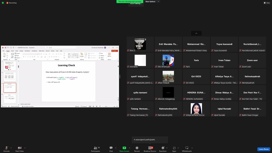The image size is (272, 153).
Task: Click Irvan Toban participant tile
Action: (x=224, y=60)
